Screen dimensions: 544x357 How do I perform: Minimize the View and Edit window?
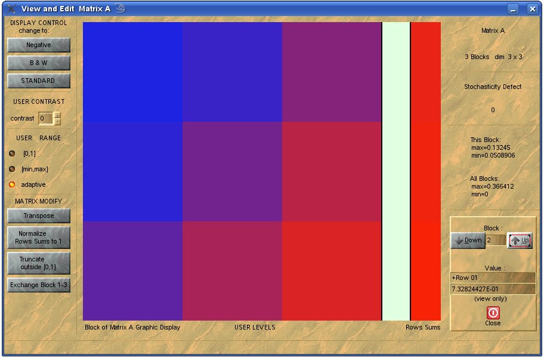pyautogui.click(x=513, y=9)
